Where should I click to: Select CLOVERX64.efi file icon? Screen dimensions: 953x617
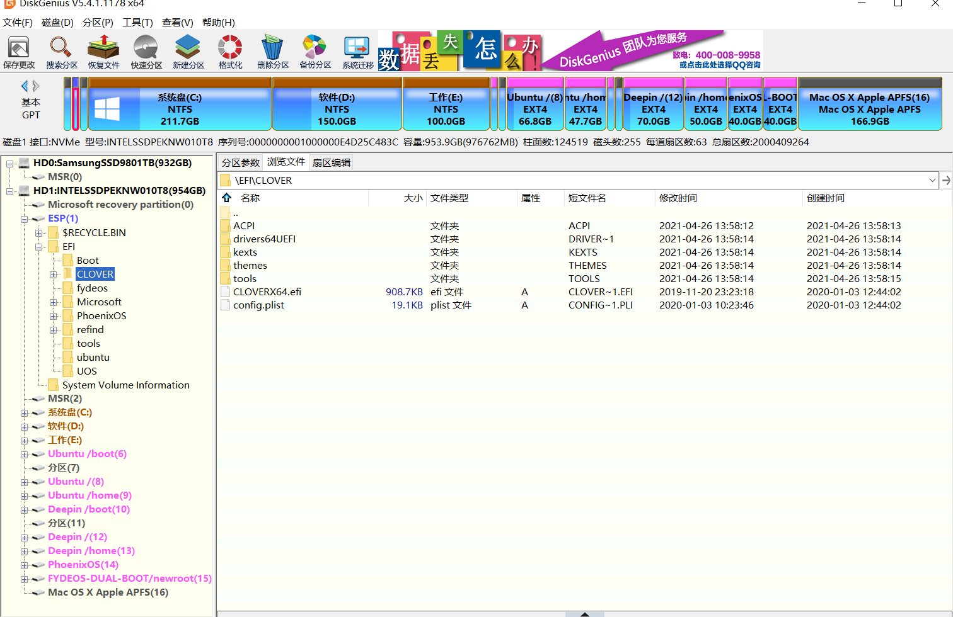(226, 292)
